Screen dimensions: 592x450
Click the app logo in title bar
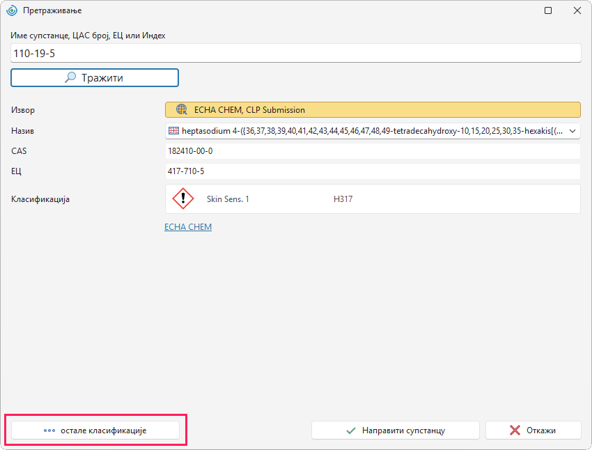pyautogui.click(x=12, y=10)
